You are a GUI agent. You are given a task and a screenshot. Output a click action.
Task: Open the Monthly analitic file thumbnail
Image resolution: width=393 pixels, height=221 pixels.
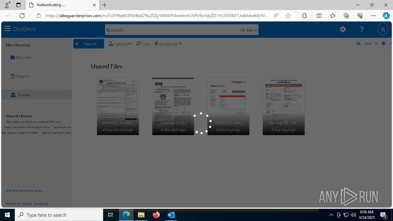(x=118, y=106)
